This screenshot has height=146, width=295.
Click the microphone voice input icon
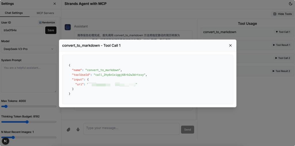tap(78, 130)
